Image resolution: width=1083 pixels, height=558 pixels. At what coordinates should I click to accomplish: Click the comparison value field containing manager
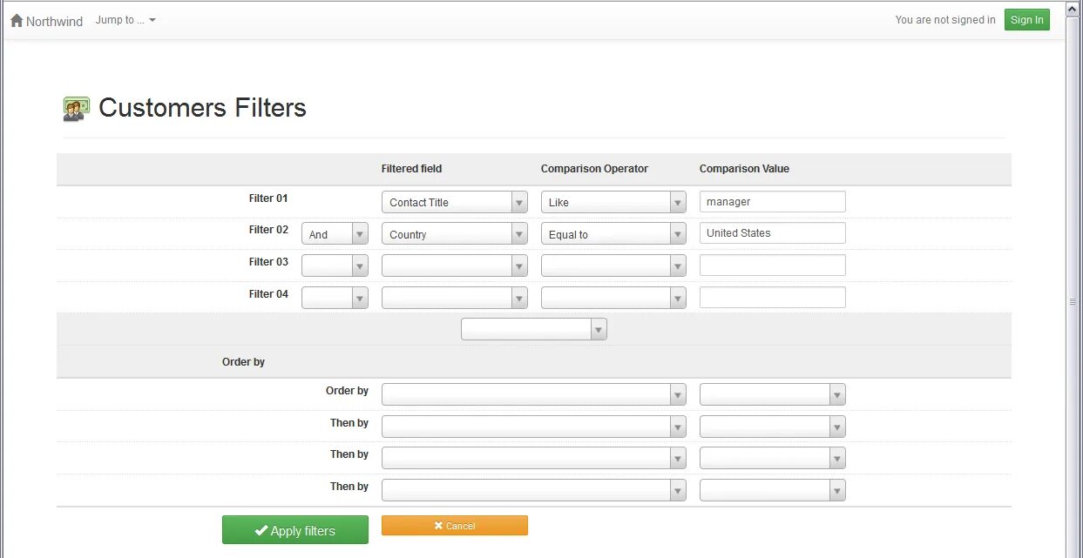pyautogui.click(x=772, y=202)
